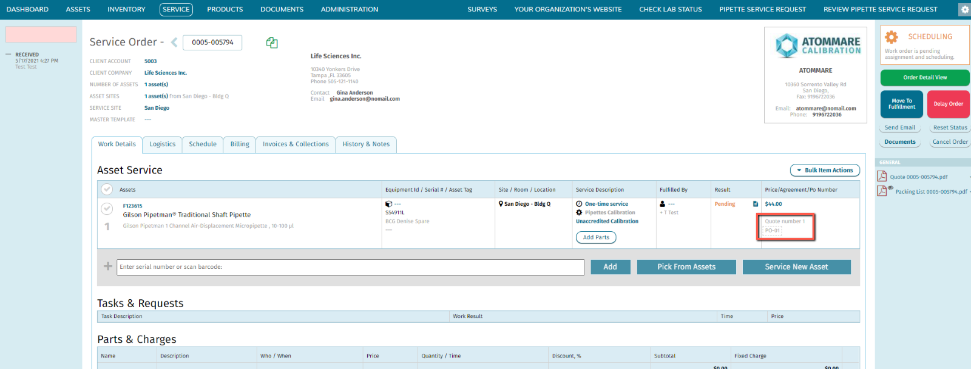Viewport: 971px width, 369px height.
Task: Check the select-all assets checkbox in the header
Action: [107, 189]
